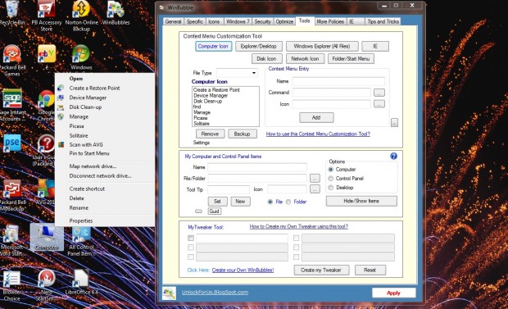Click the Backup button
508x309 pixels.
(242, 134)
